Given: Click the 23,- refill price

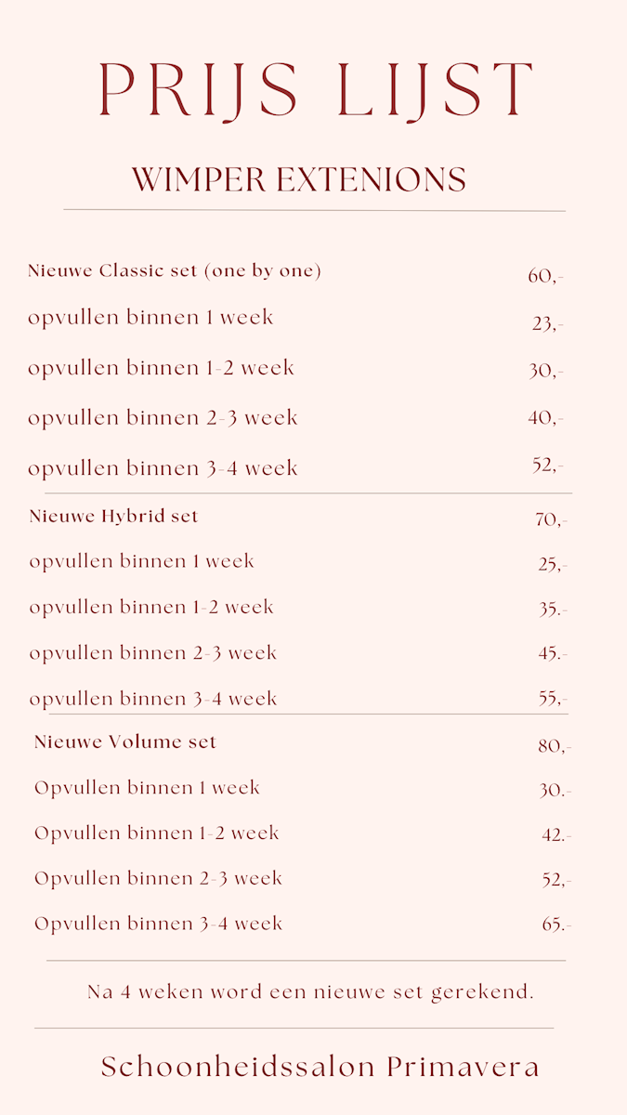Looking at the screenshot, I should (547, 323).
